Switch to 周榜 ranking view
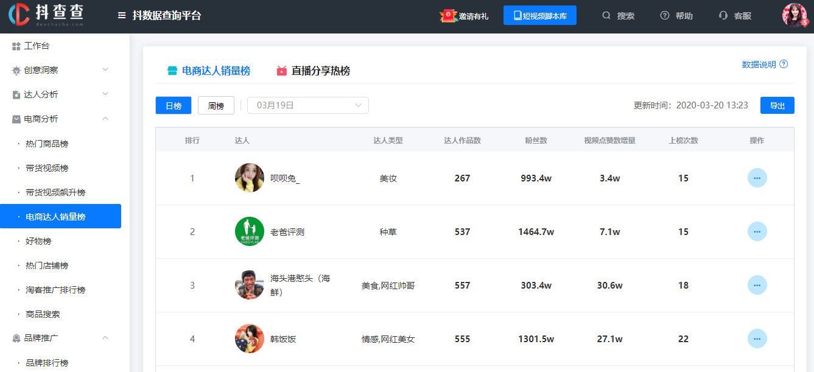Viewport: 814px width, 372px height. 216,105
